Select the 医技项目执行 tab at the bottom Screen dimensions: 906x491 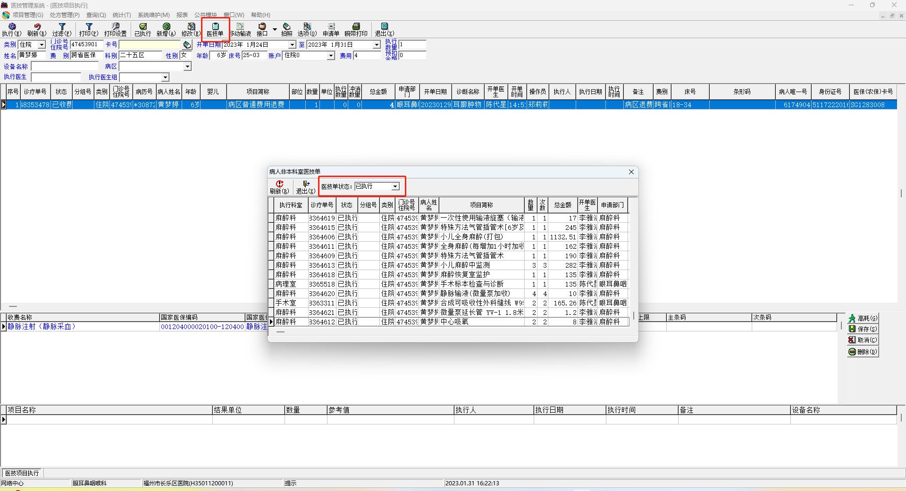pos(22,473)
